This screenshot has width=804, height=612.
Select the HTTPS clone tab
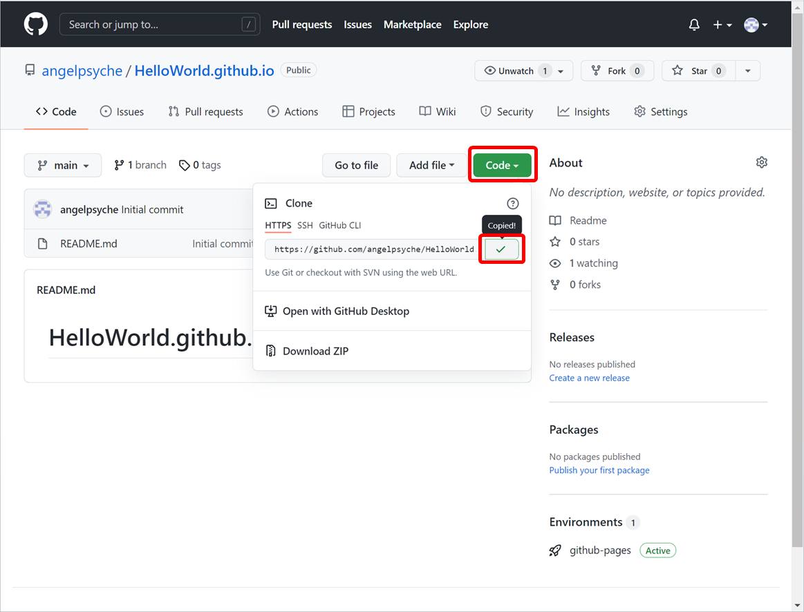[x=278, y=225]
